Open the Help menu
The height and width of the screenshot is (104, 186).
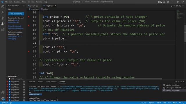point(46,2)
